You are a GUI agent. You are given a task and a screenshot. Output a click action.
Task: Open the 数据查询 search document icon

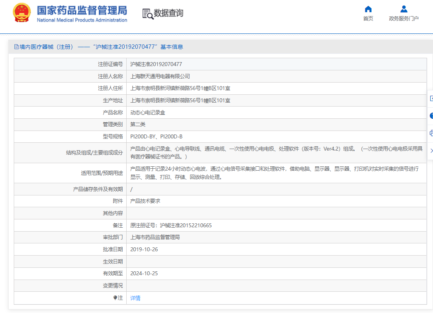pyautogui.click(x=148, y=14)
